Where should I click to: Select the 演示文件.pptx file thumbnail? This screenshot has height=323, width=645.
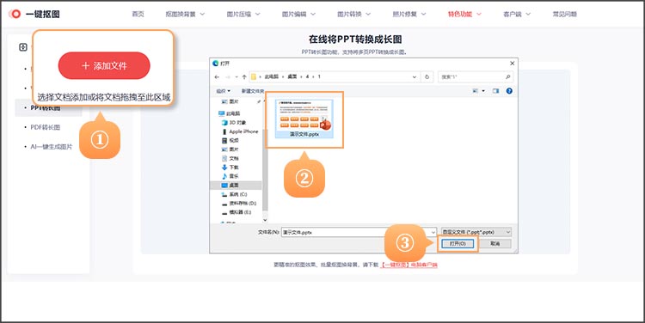tap(304, 119)
